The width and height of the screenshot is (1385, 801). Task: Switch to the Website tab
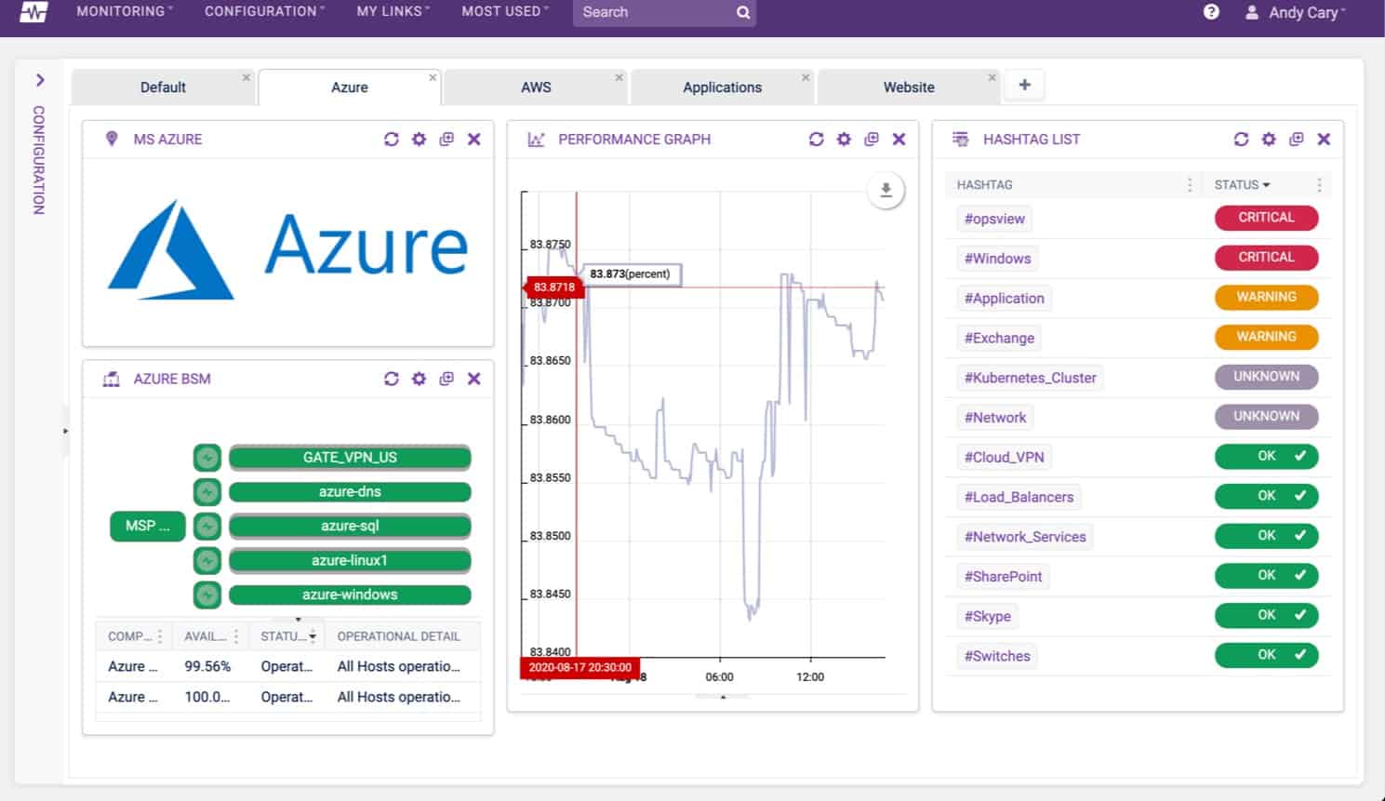pos(909,87)
